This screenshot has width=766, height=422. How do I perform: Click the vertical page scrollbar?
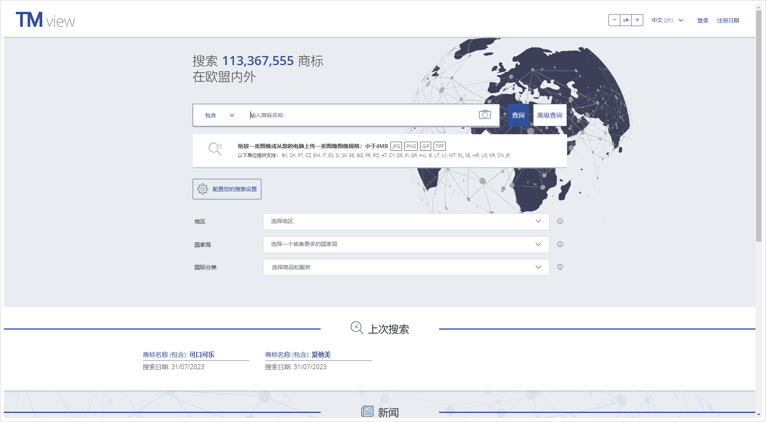pyautogui.click(x=758, y=126)
